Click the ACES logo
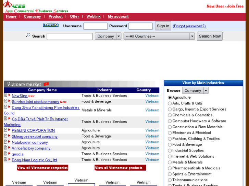Screen dimensions: 249x186 point(36,6)
